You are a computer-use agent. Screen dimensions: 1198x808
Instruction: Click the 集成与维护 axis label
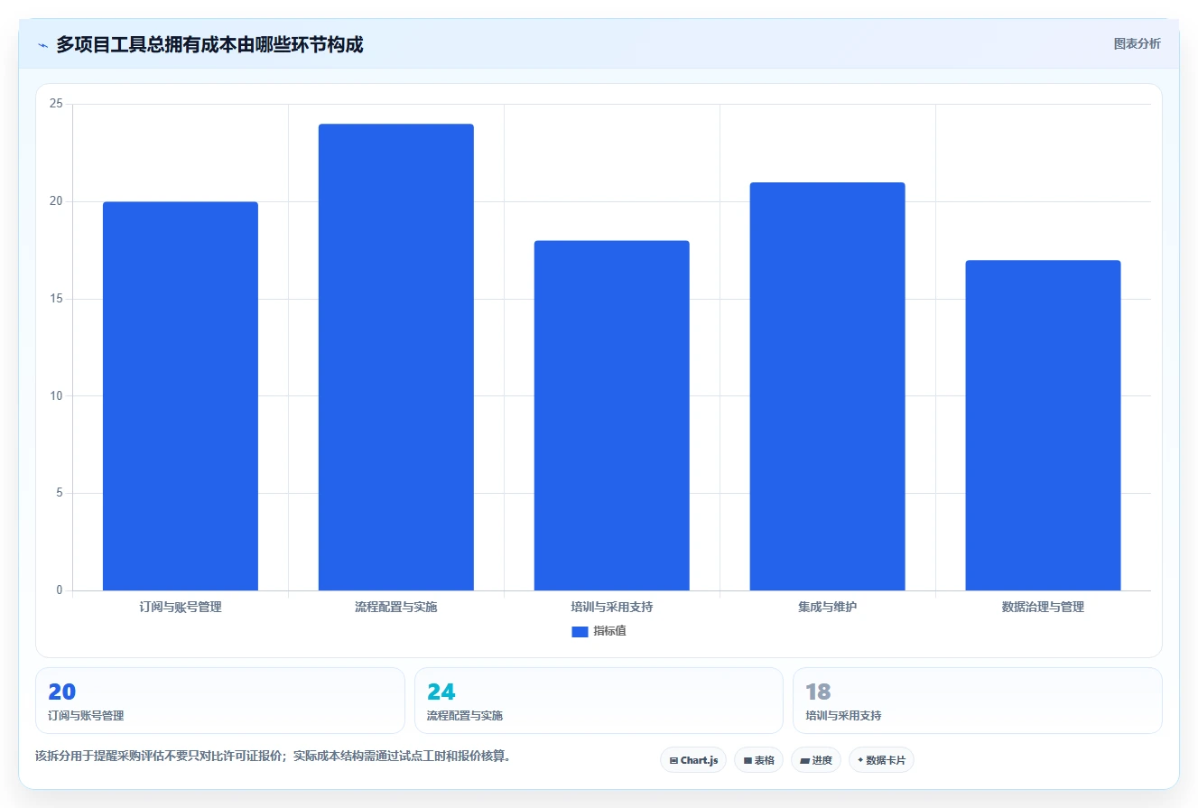pos(828,608)
